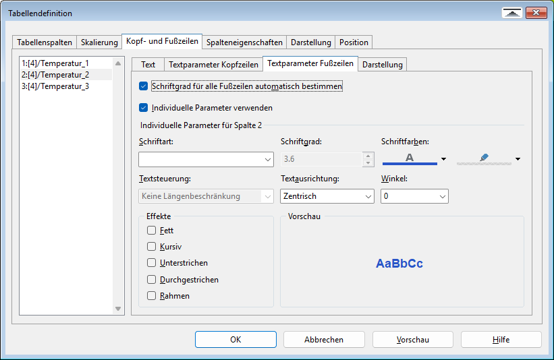Screen dimensions: 554x360
Task: Switch to the Tabellenspalten tab
Action: (x=45, y=42)
